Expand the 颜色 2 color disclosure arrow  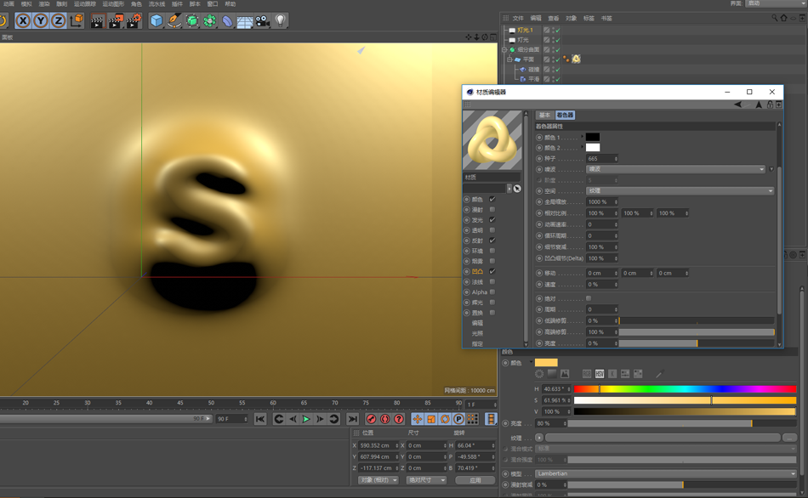[583, 147]
